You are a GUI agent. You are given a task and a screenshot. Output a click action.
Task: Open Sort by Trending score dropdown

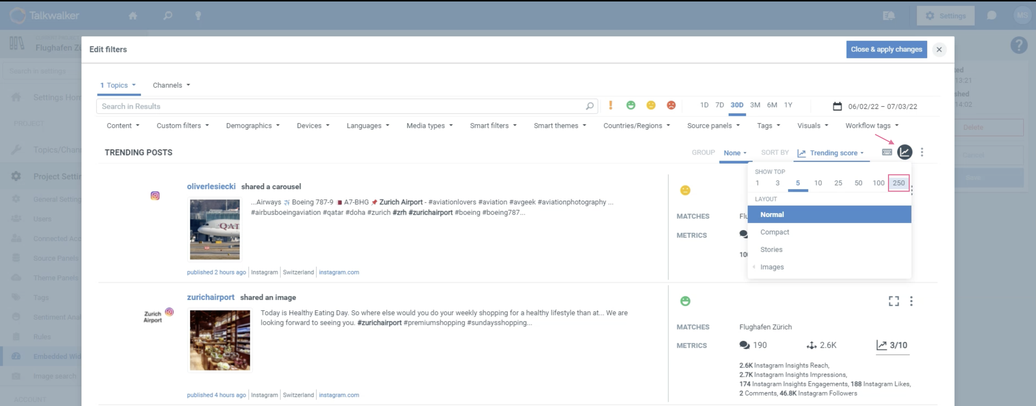click(831, 153)
